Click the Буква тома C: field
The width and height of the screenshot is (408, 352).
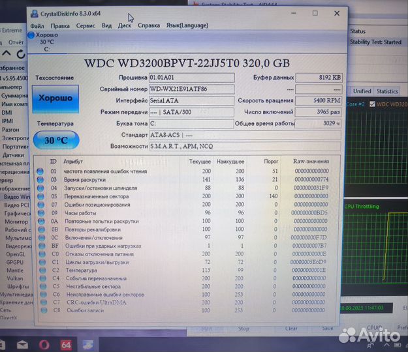192,124
